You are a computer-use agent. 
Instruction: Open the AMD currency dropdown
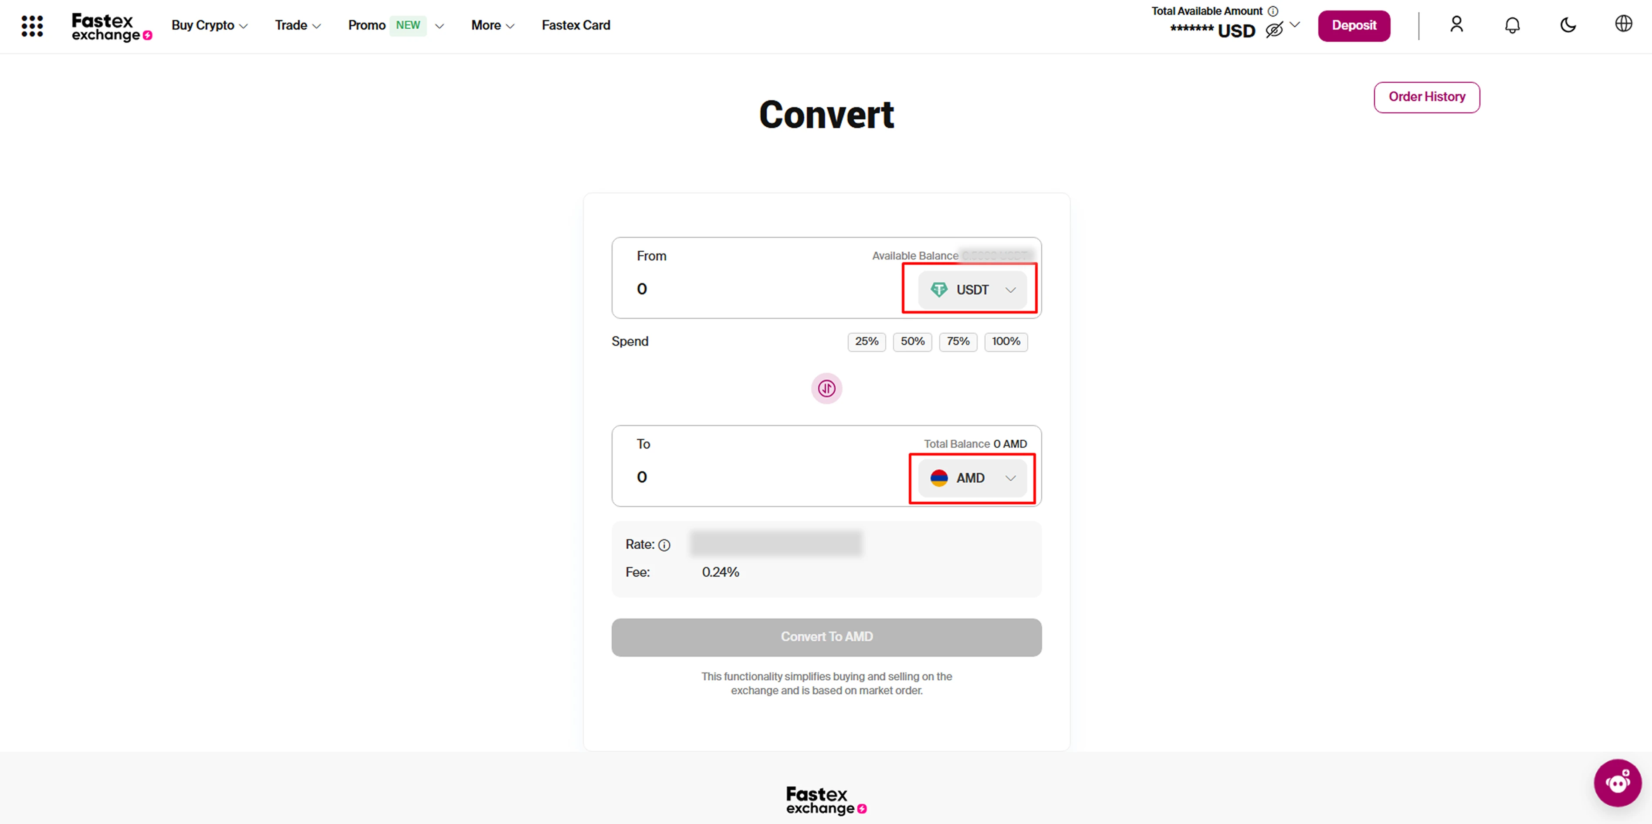click(972, 478)
